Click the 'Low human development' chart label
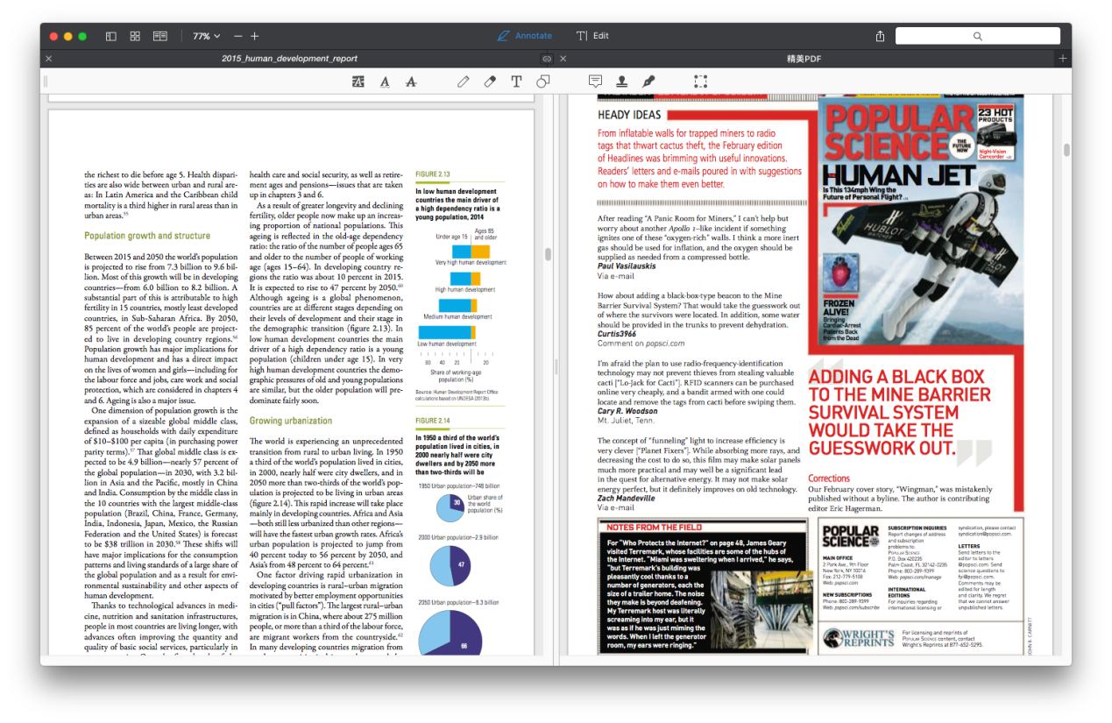Viewport: 1112px width, 723px height. pos(447,344)
